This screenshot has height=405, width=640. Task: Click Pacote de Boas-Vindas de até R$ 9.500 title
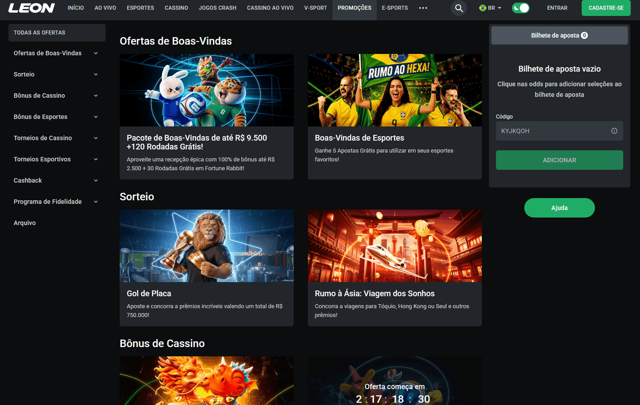[197, 142]
